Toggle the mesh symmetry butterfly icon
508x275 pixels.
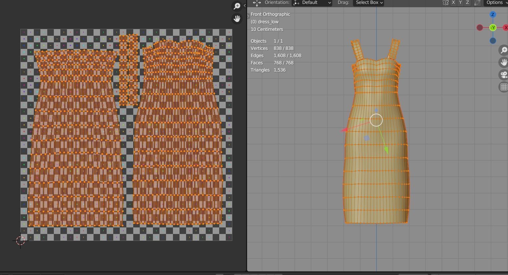click(x=445, y=3)
